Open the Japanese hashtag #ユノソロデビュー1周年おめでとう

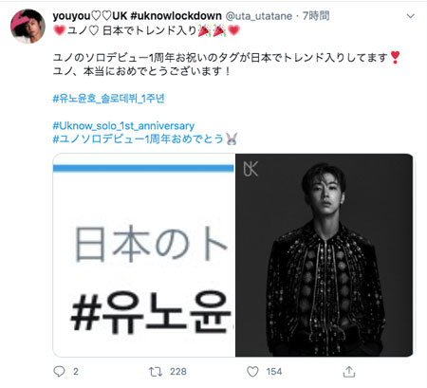pyautogui.click(x=139, y=139)
